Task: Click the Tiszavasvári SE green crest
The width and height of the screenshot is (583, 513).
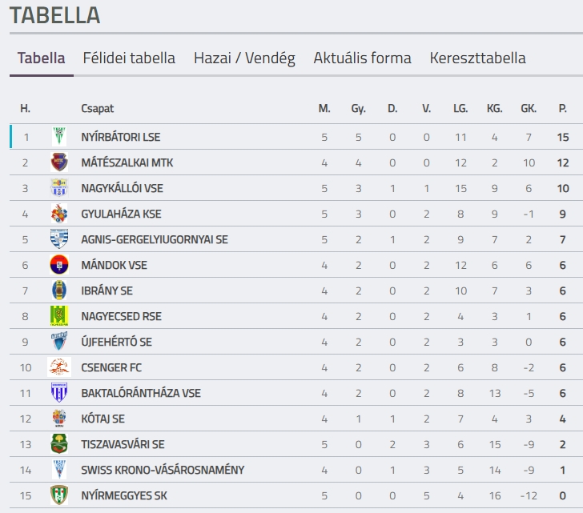Action: point(59,444)
